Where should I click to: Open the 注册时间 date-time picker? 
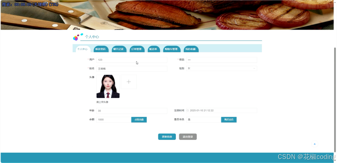point(222,110)
